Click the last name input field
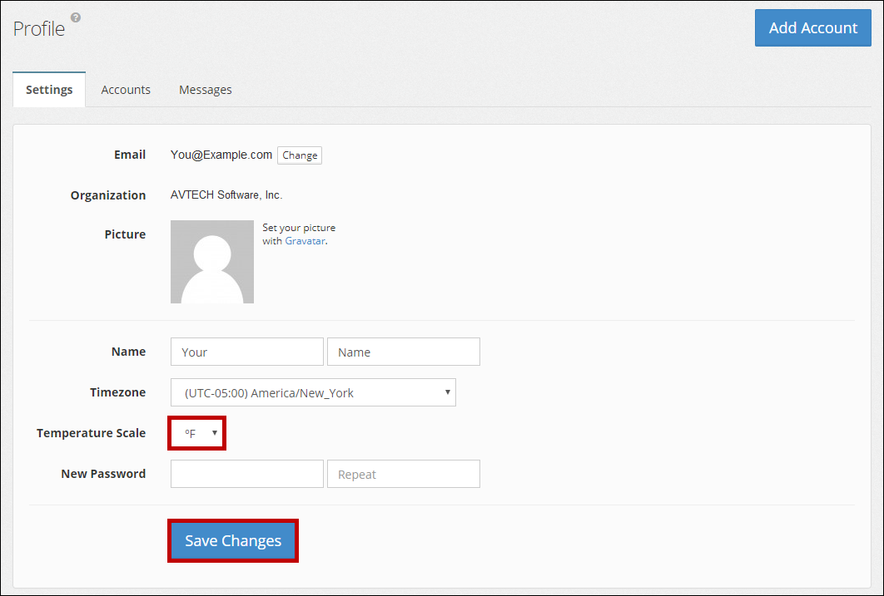Viewport: 884px width, 596px height. (x=404, y=352)
